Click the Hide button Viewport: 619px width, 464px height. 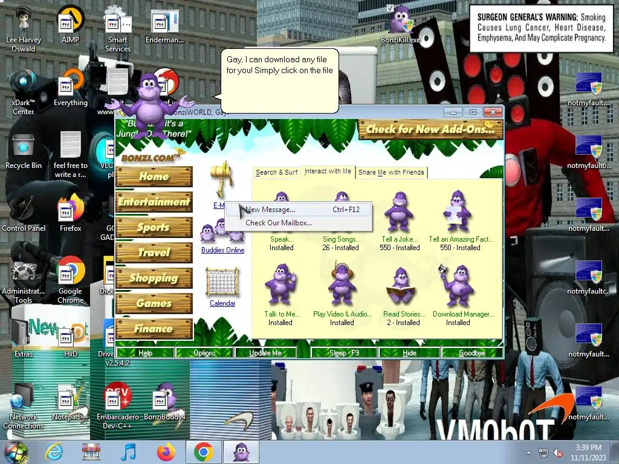[x=409, y=353]
